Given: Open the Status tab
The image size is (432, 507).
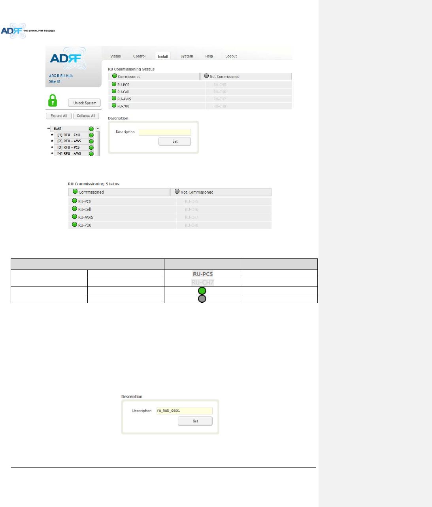Looking at the screenshot, I should 115,56.
